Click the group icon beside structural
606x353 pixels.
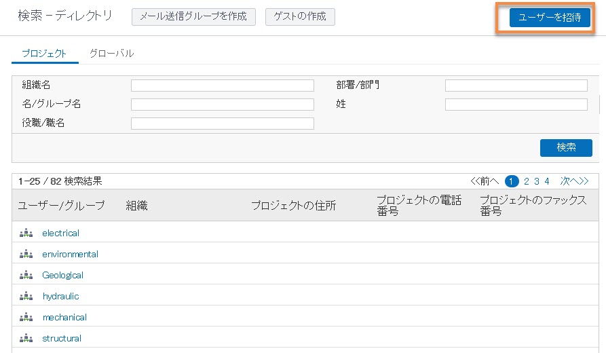click(x=26, y=338)
